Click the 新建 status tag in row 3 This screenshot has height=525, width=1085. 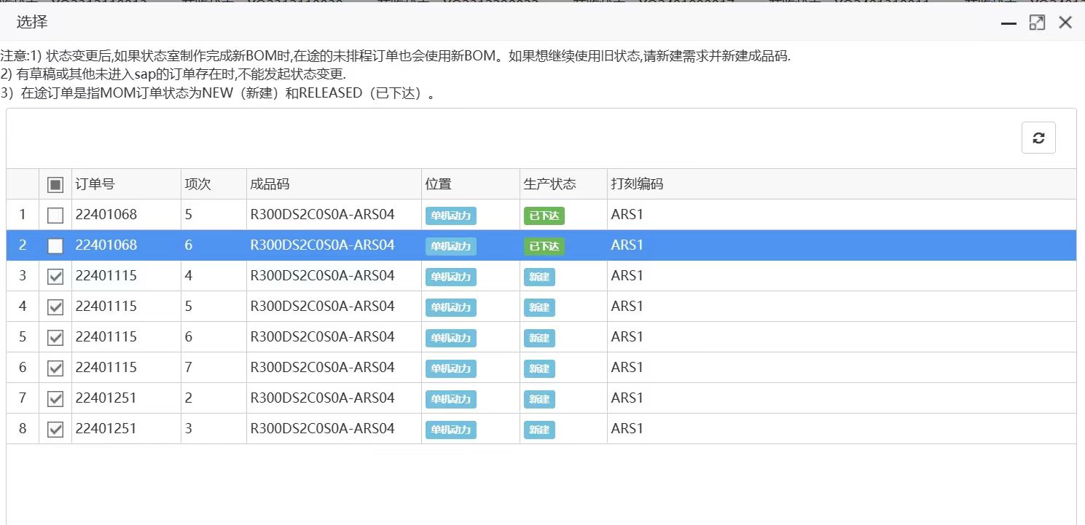(539, 277)
